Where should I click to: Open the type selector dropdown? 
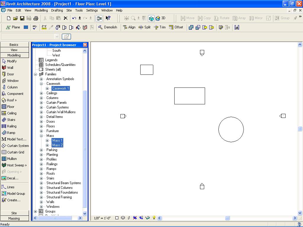tap(57, 36)
